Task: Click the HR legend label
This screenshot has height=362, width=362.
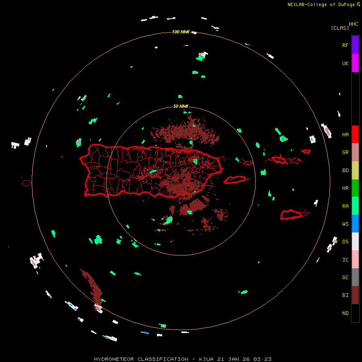Action: point(345,188)
